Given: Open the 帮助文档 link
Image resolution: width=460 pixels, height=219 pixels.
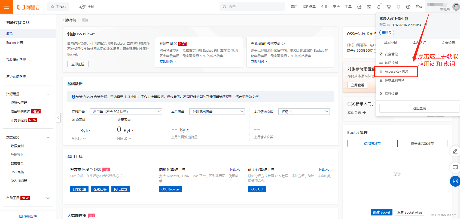Looking at the screenshot, I should tap(252, 97).
